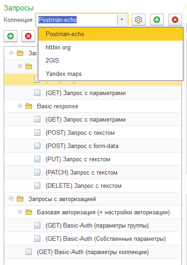Click the document icon of the PATCH request

click(37, 172)
